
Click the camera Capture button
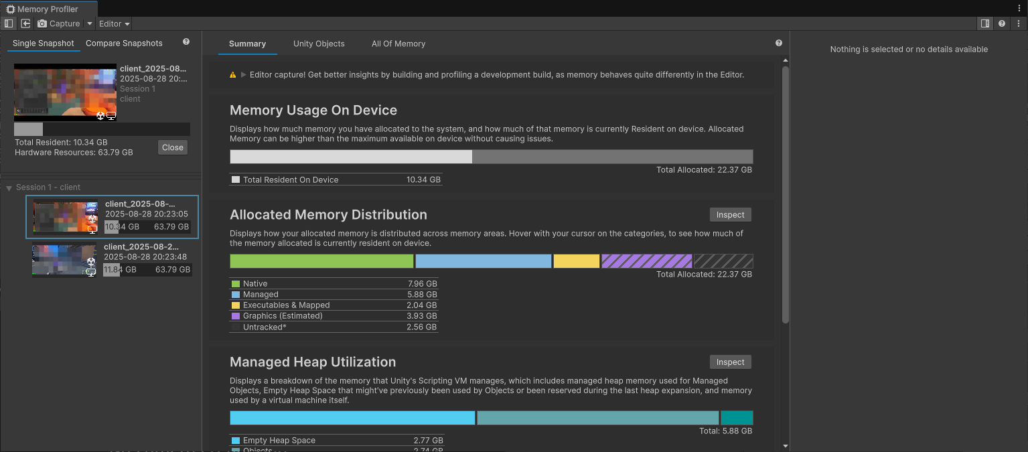point(59,23)
